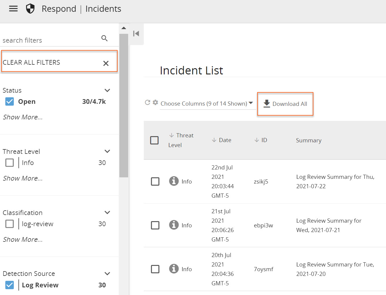Image resolution: width=386 pixels, height=295 pixels.
Task: Click the X icon beside Clear All Filters
Action: pos(106,63)
